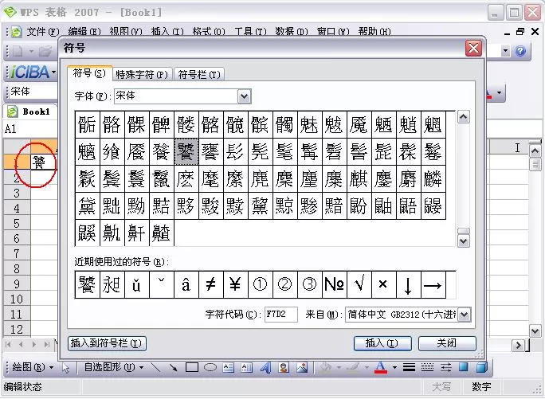Go to next sheet navigation arrow
The width and height of the screenshot is (545, 399).
click(x=33, y=344)
